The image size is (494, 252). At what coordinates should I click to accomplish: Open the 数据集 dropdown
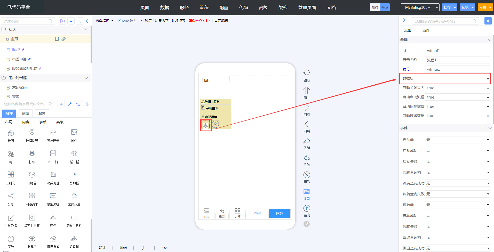click(457, 79)
